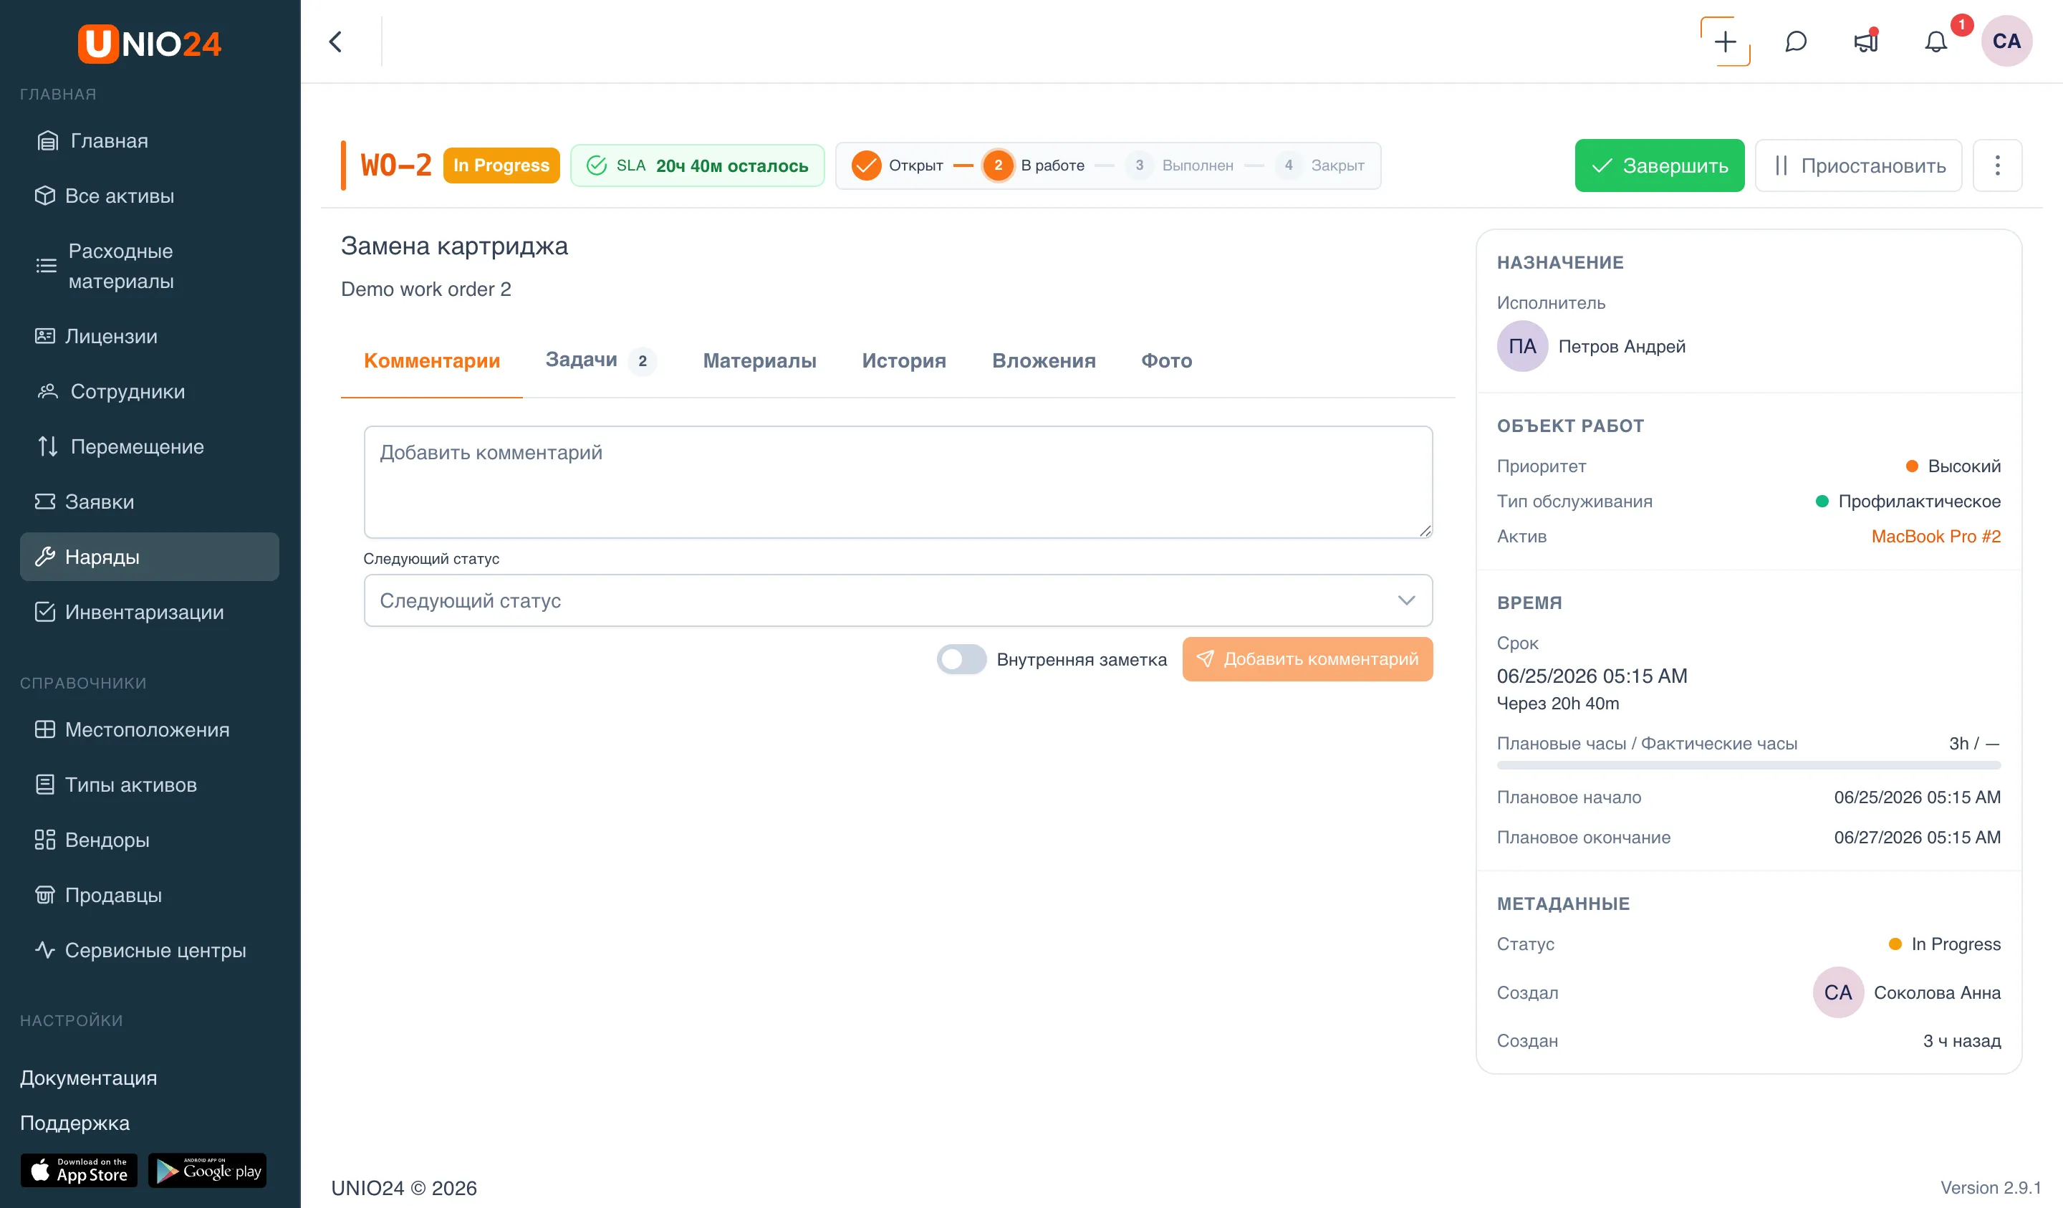Click the ПА executor avatar

[1522, 347]
